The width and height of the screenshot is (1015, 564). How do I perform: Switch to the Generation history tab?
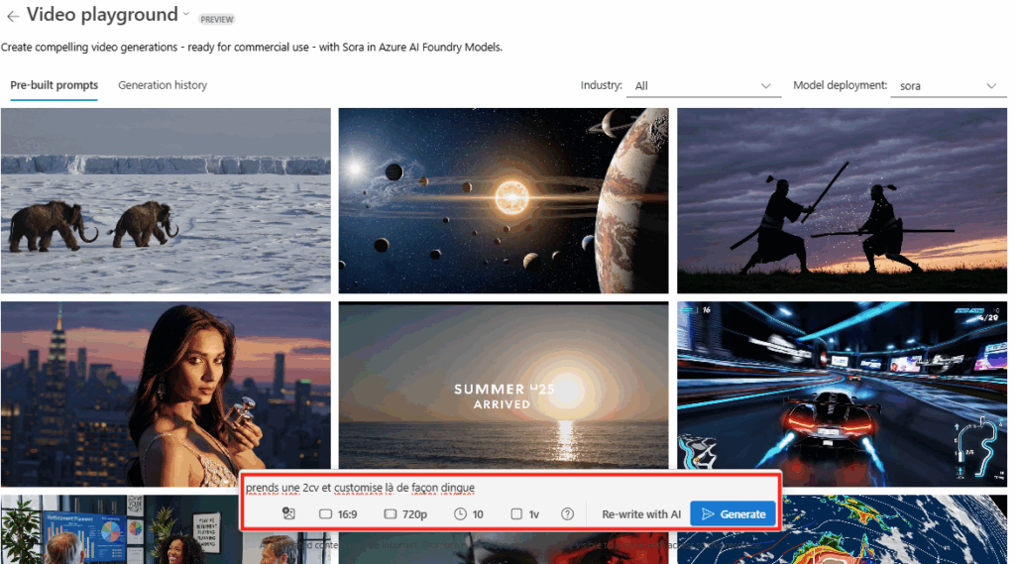[163, 85]
